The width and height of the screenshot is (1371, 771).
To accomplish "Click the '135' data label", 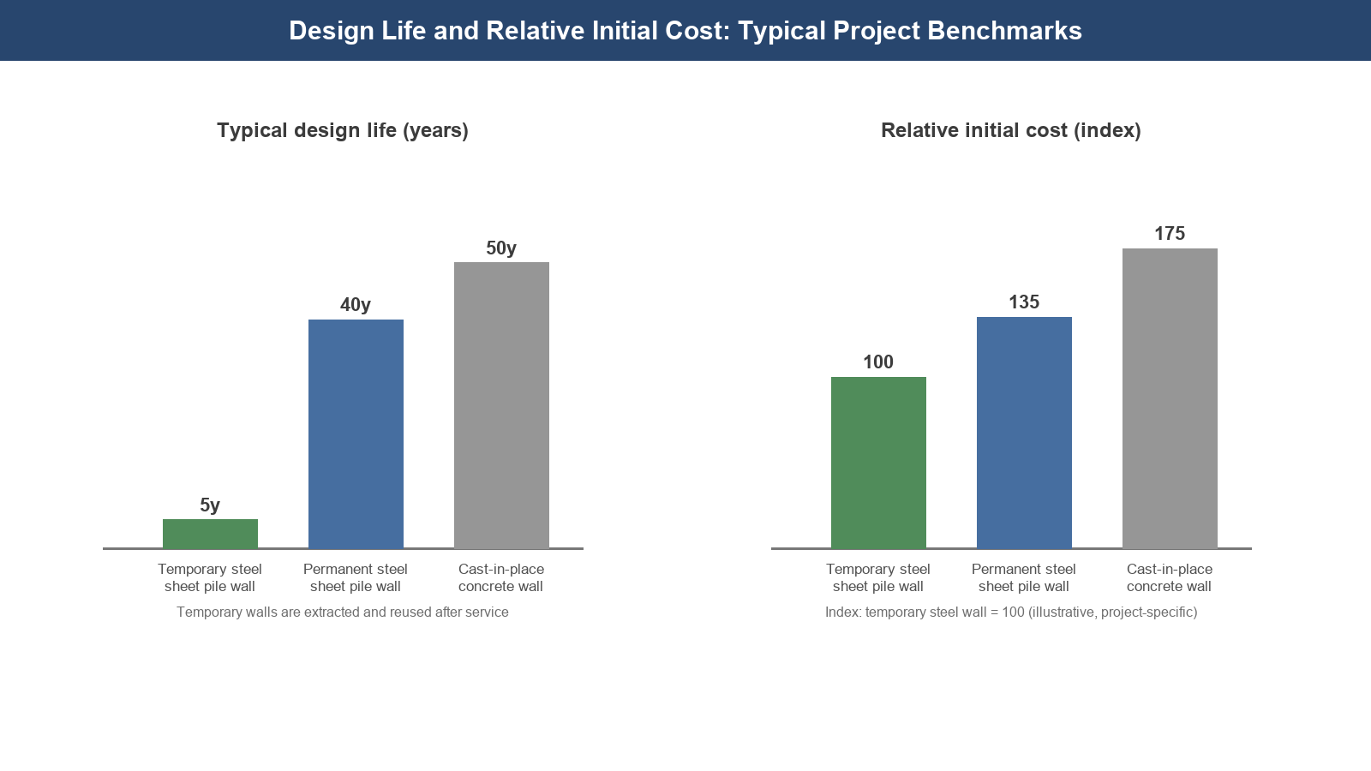I will point(1024,302).
